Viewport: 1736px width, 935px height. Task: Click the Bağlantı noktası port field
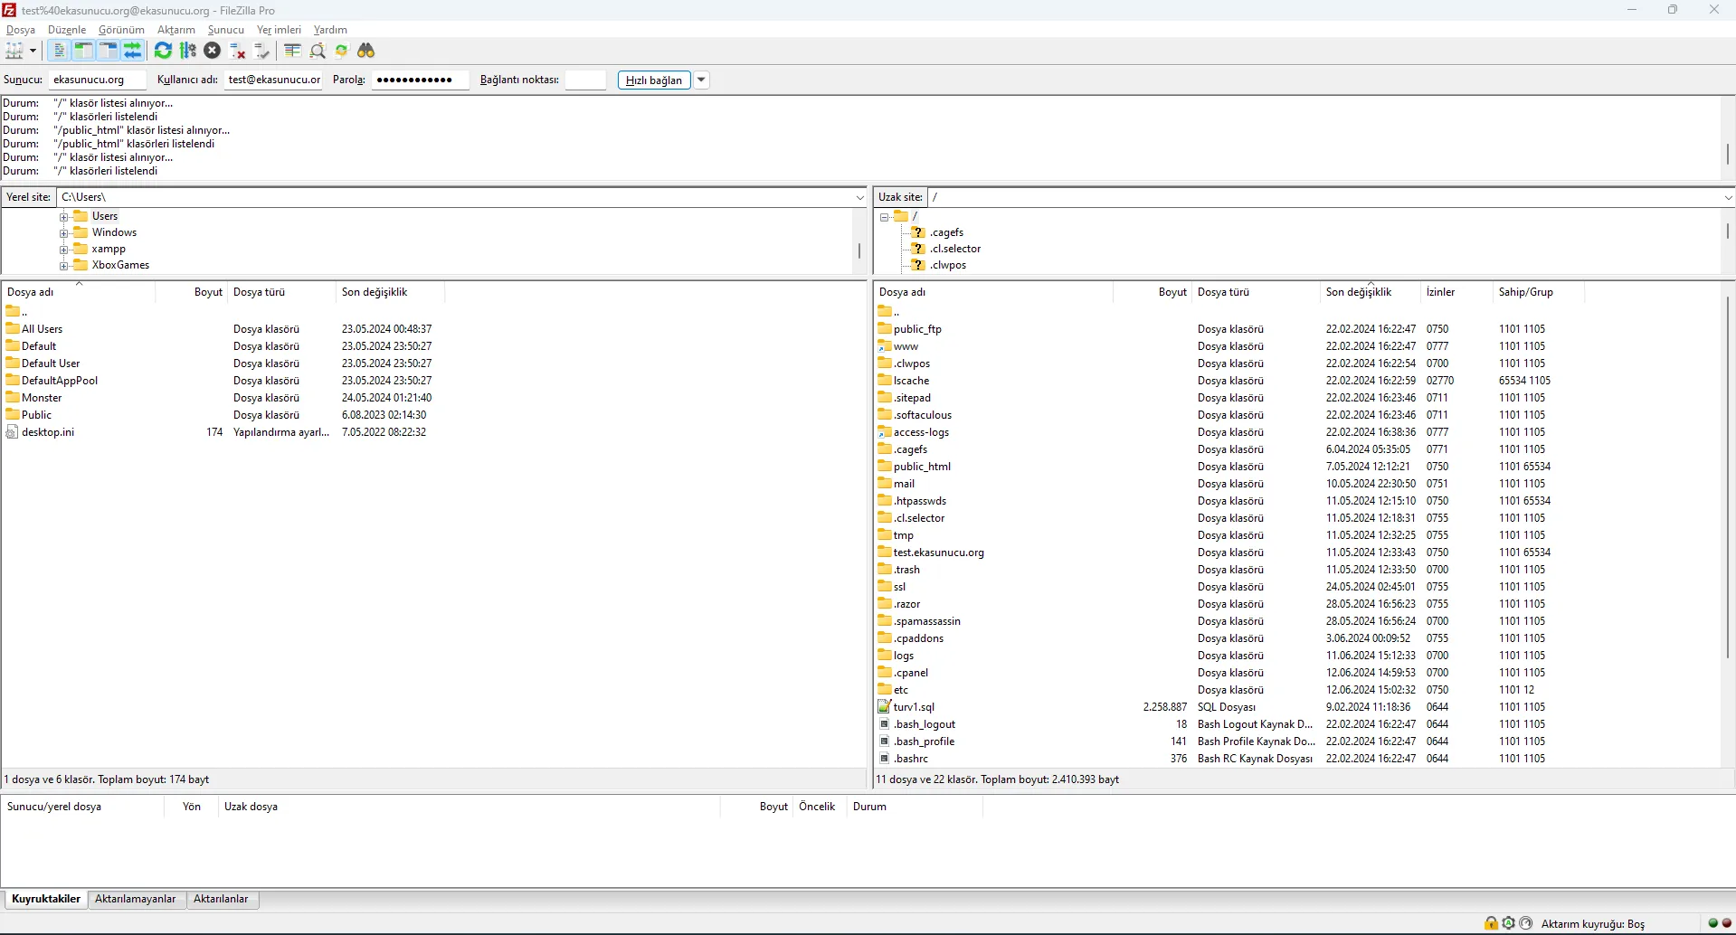(585, 80)
